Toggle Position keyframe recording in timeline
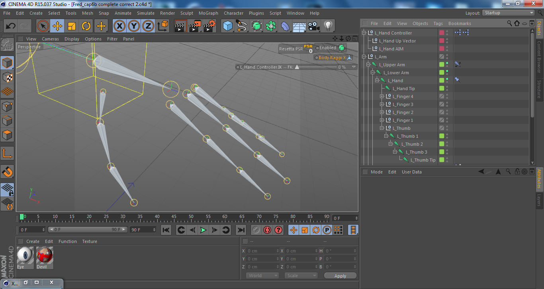 coord(293,229)
